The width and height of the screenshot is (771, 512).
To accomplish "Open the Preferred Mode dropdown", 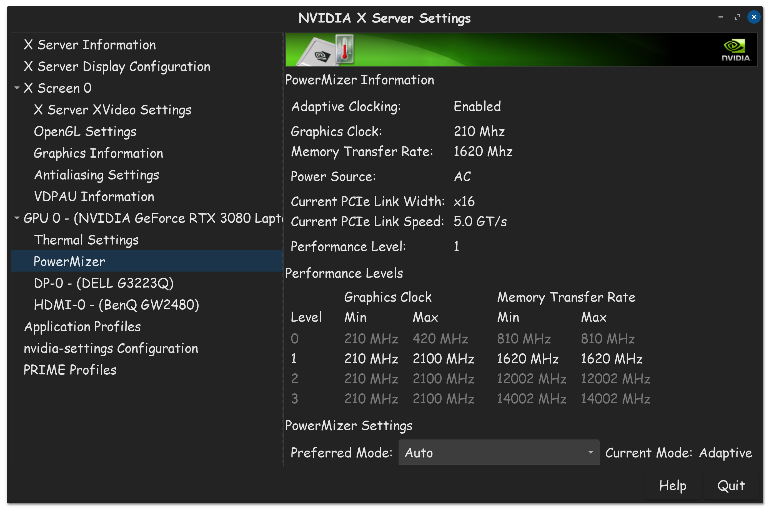I will [x=499, y=452].
